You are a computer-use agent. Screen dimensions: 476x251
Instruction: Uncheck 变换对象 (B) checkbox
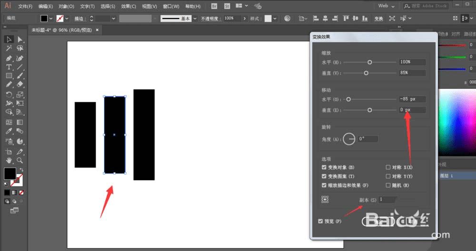[324, 167]
